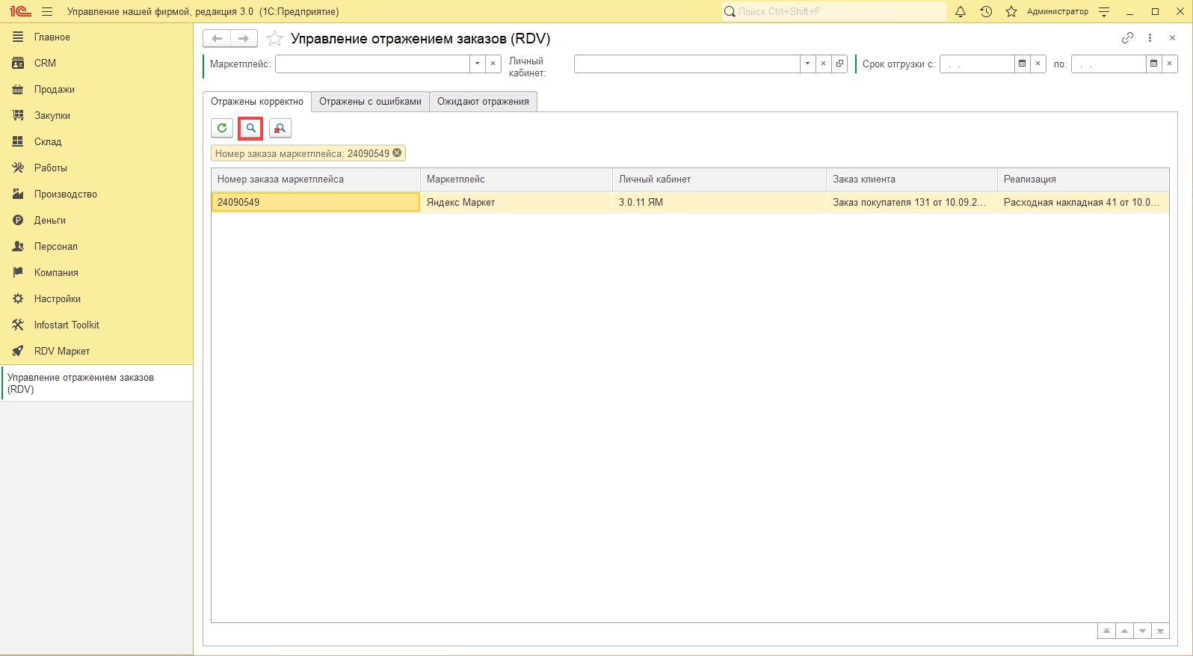Add page to favorites star
Image resolution: width=1193 pixels, height=656 pixels.
click(275, 38)
